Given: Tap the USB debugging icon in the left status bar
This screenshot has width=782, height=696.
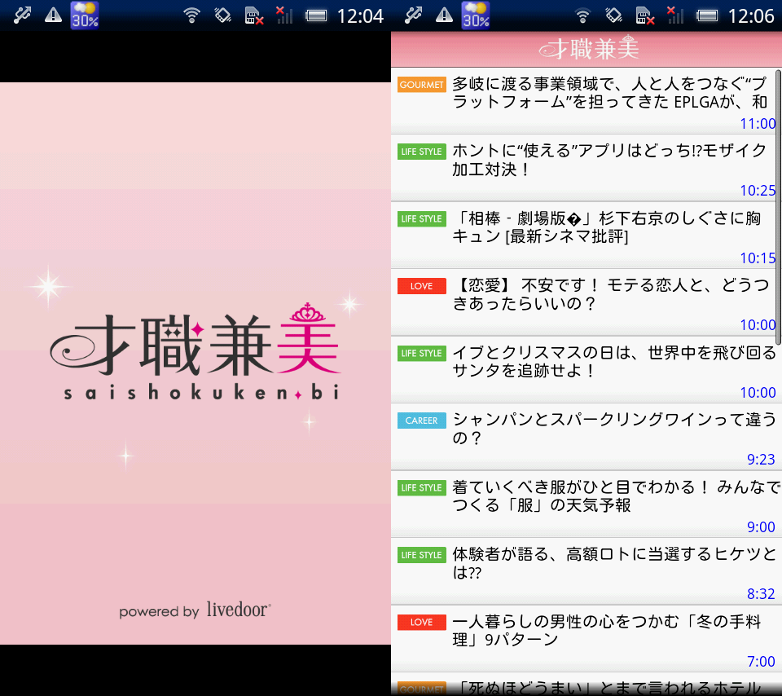Looking at the screenshot, I should (22, 15).
